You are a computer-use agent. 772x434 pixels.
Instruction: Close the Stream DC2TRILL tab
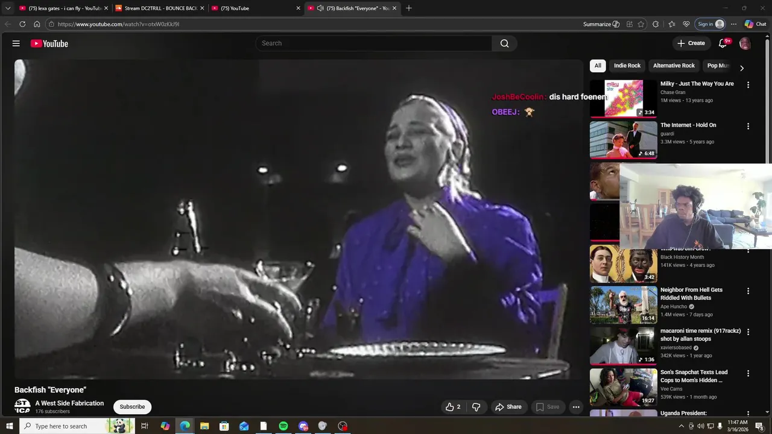(202, 8)
